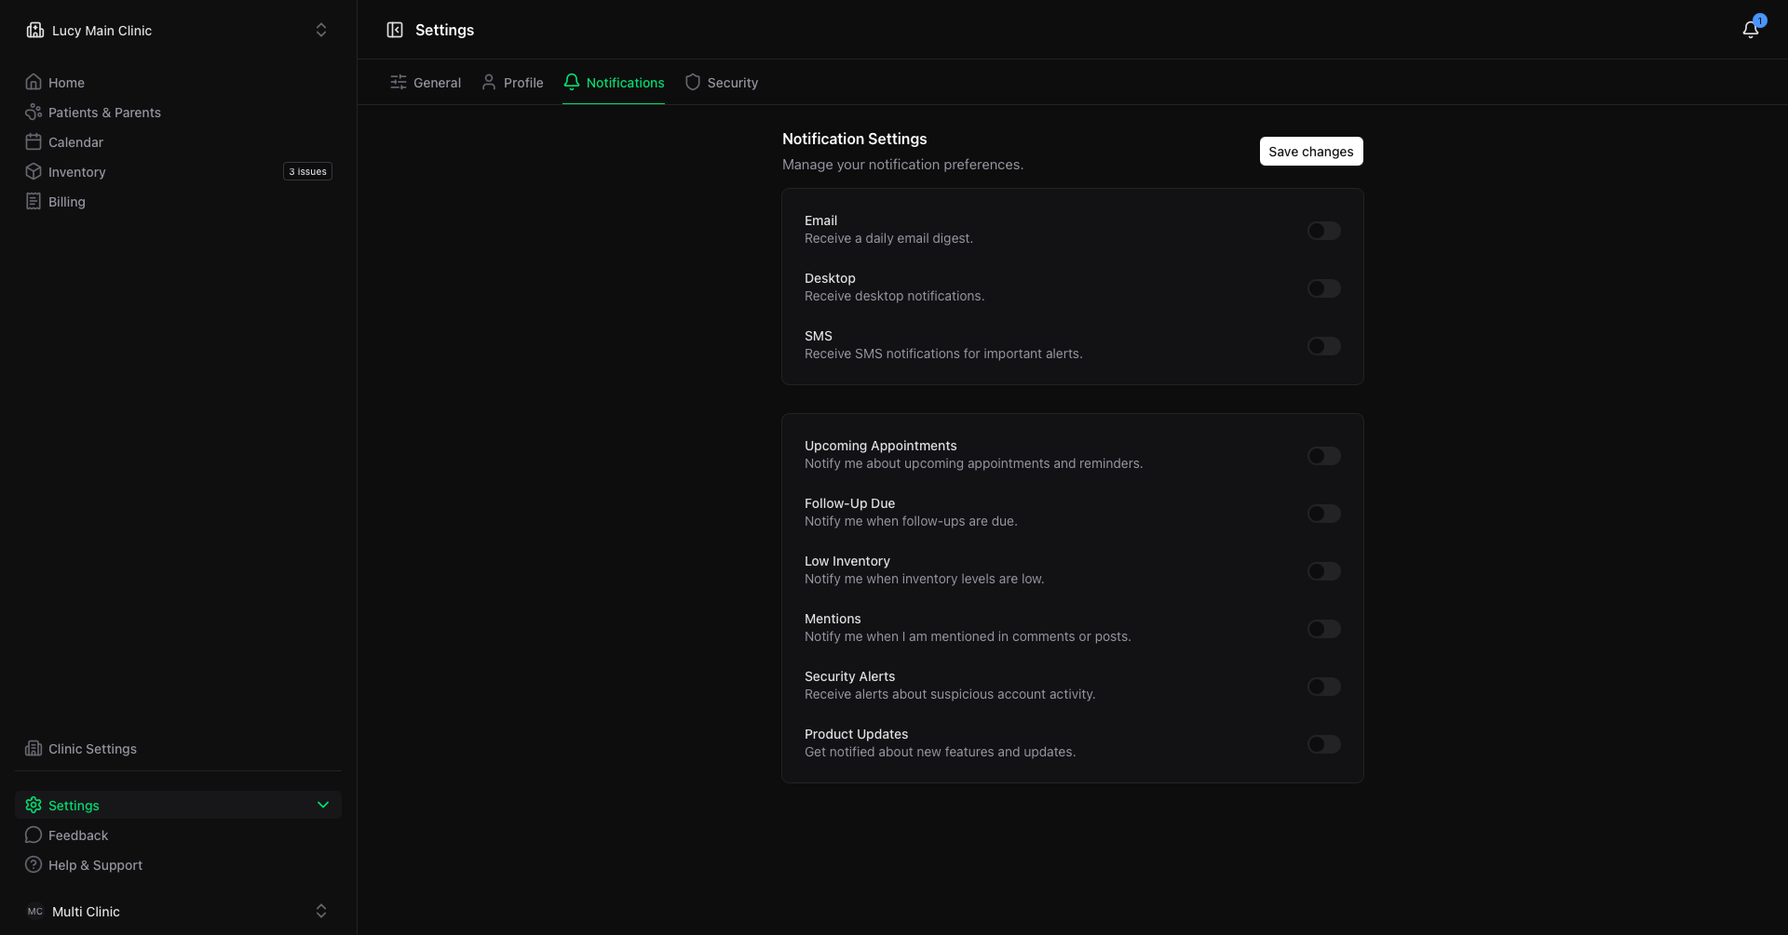Viewport: 1788px width, 935px height.
Task: Collapse sidebar using the panel icon
Action: click(x=395, y=30)
